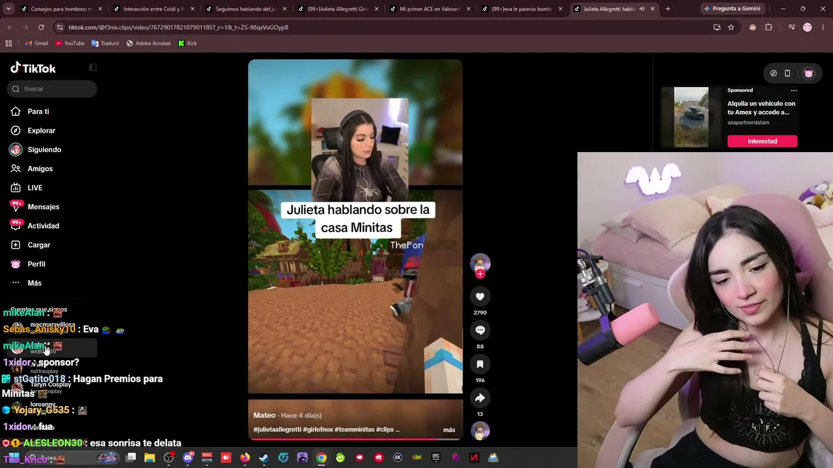Open the TikTok coins icon

pyautogui.click(x=773, y=73)
